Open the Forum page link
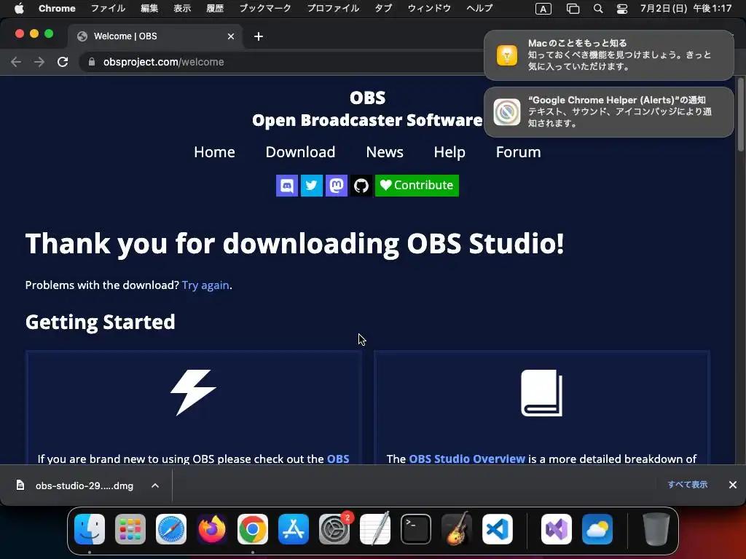Viewport: 746px width, 559px height. [518, 152]
